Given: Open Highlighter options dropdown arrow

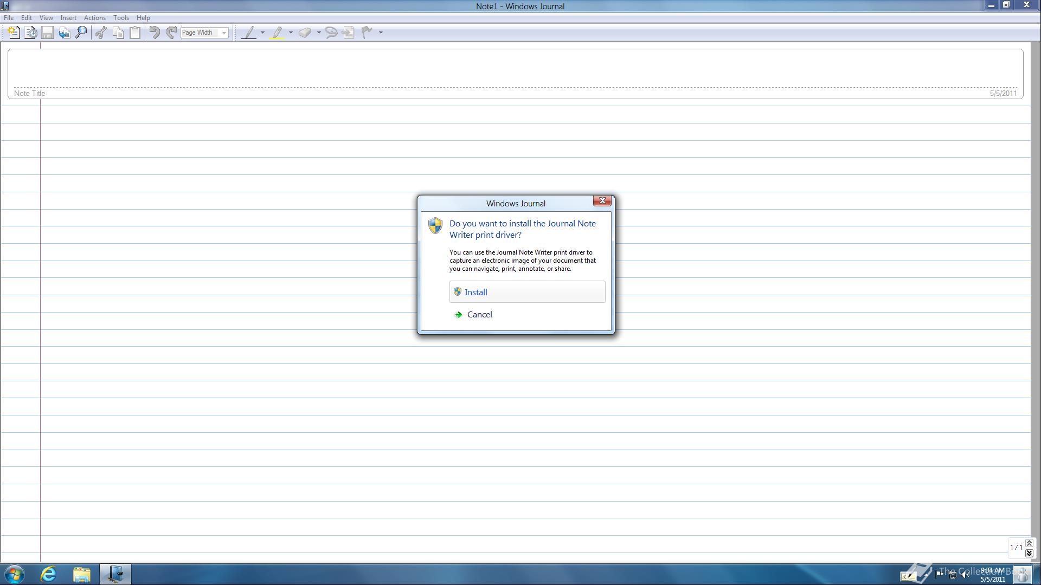Looking at the screenshot, I should coord(291,32).
